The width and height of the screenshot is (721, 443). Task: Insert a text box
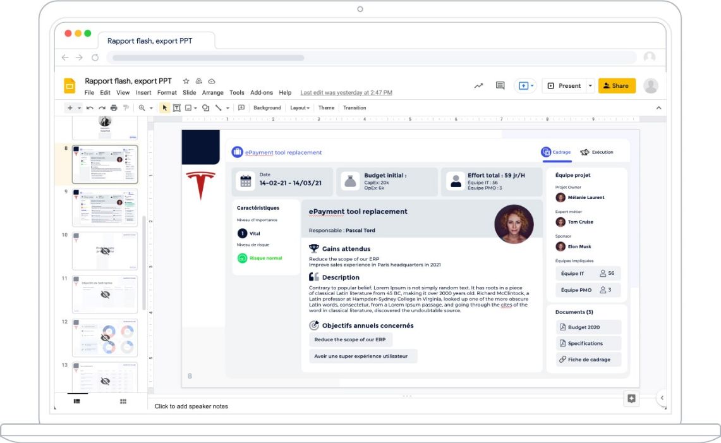[x=176, y=107]
